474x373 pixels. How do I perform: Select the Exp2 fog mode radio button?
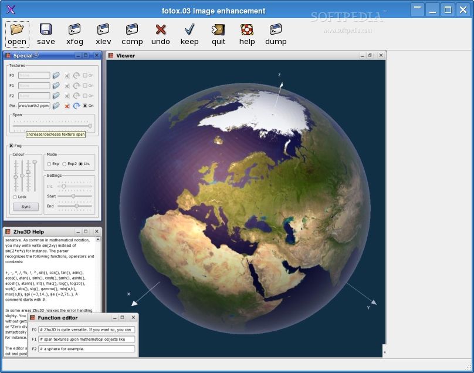(65, 164)
